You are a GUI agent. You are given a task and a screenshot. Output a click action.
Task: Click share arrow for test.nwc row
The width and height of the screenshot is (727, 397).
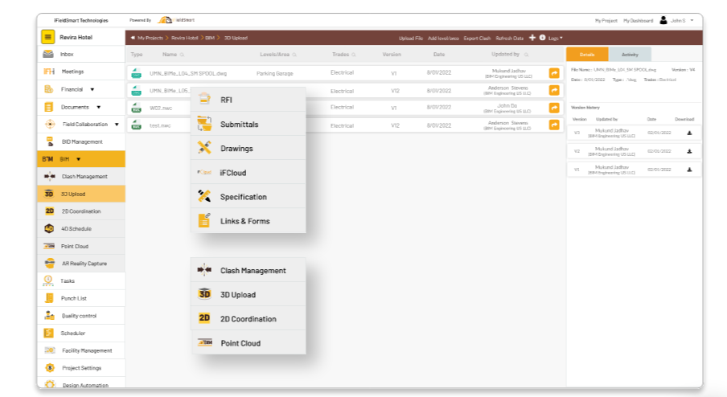click(554, 125)
